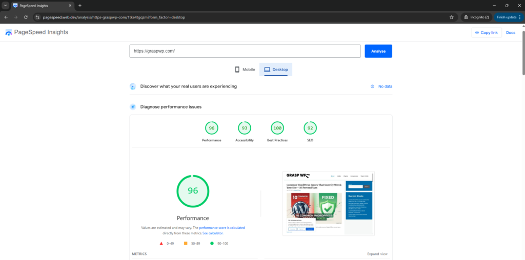Click the orange square 50–89 legend
525x260 pixels.
click(192, 244)
